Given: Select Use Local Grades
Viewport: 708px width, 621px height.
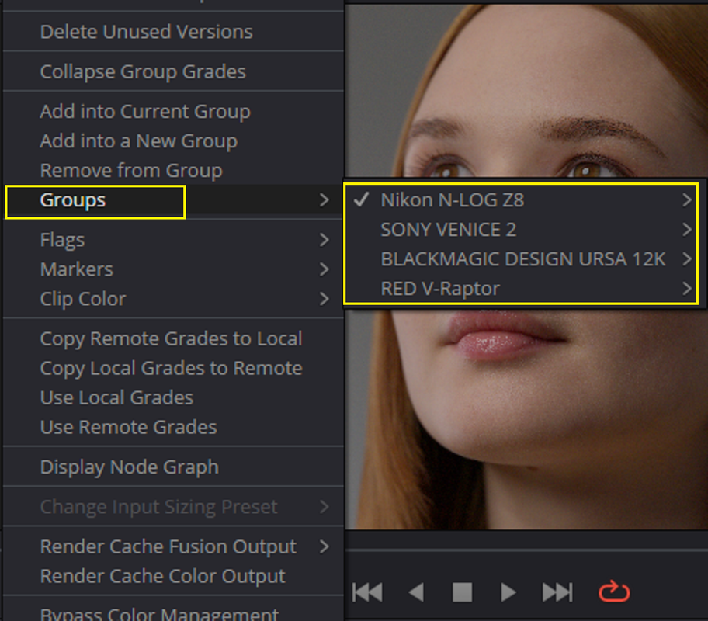Looking at the screenshot, I should [173, 397].
